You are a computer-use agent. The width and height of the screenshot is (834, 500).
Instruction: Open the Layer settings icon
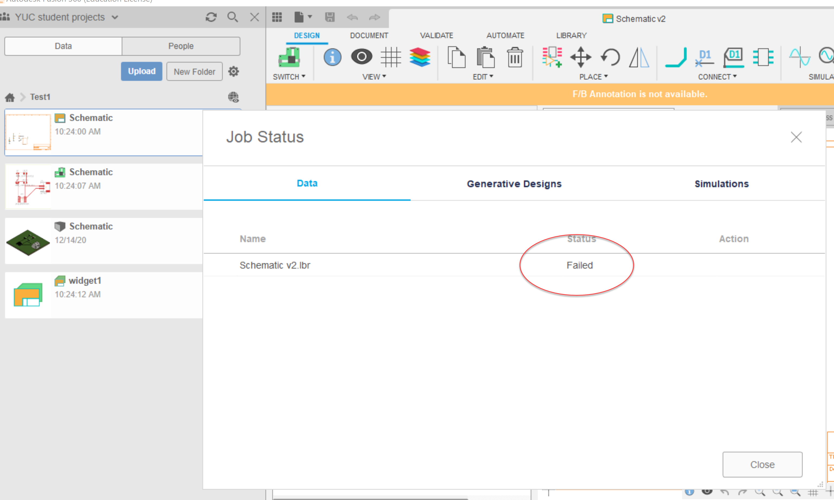420,57
